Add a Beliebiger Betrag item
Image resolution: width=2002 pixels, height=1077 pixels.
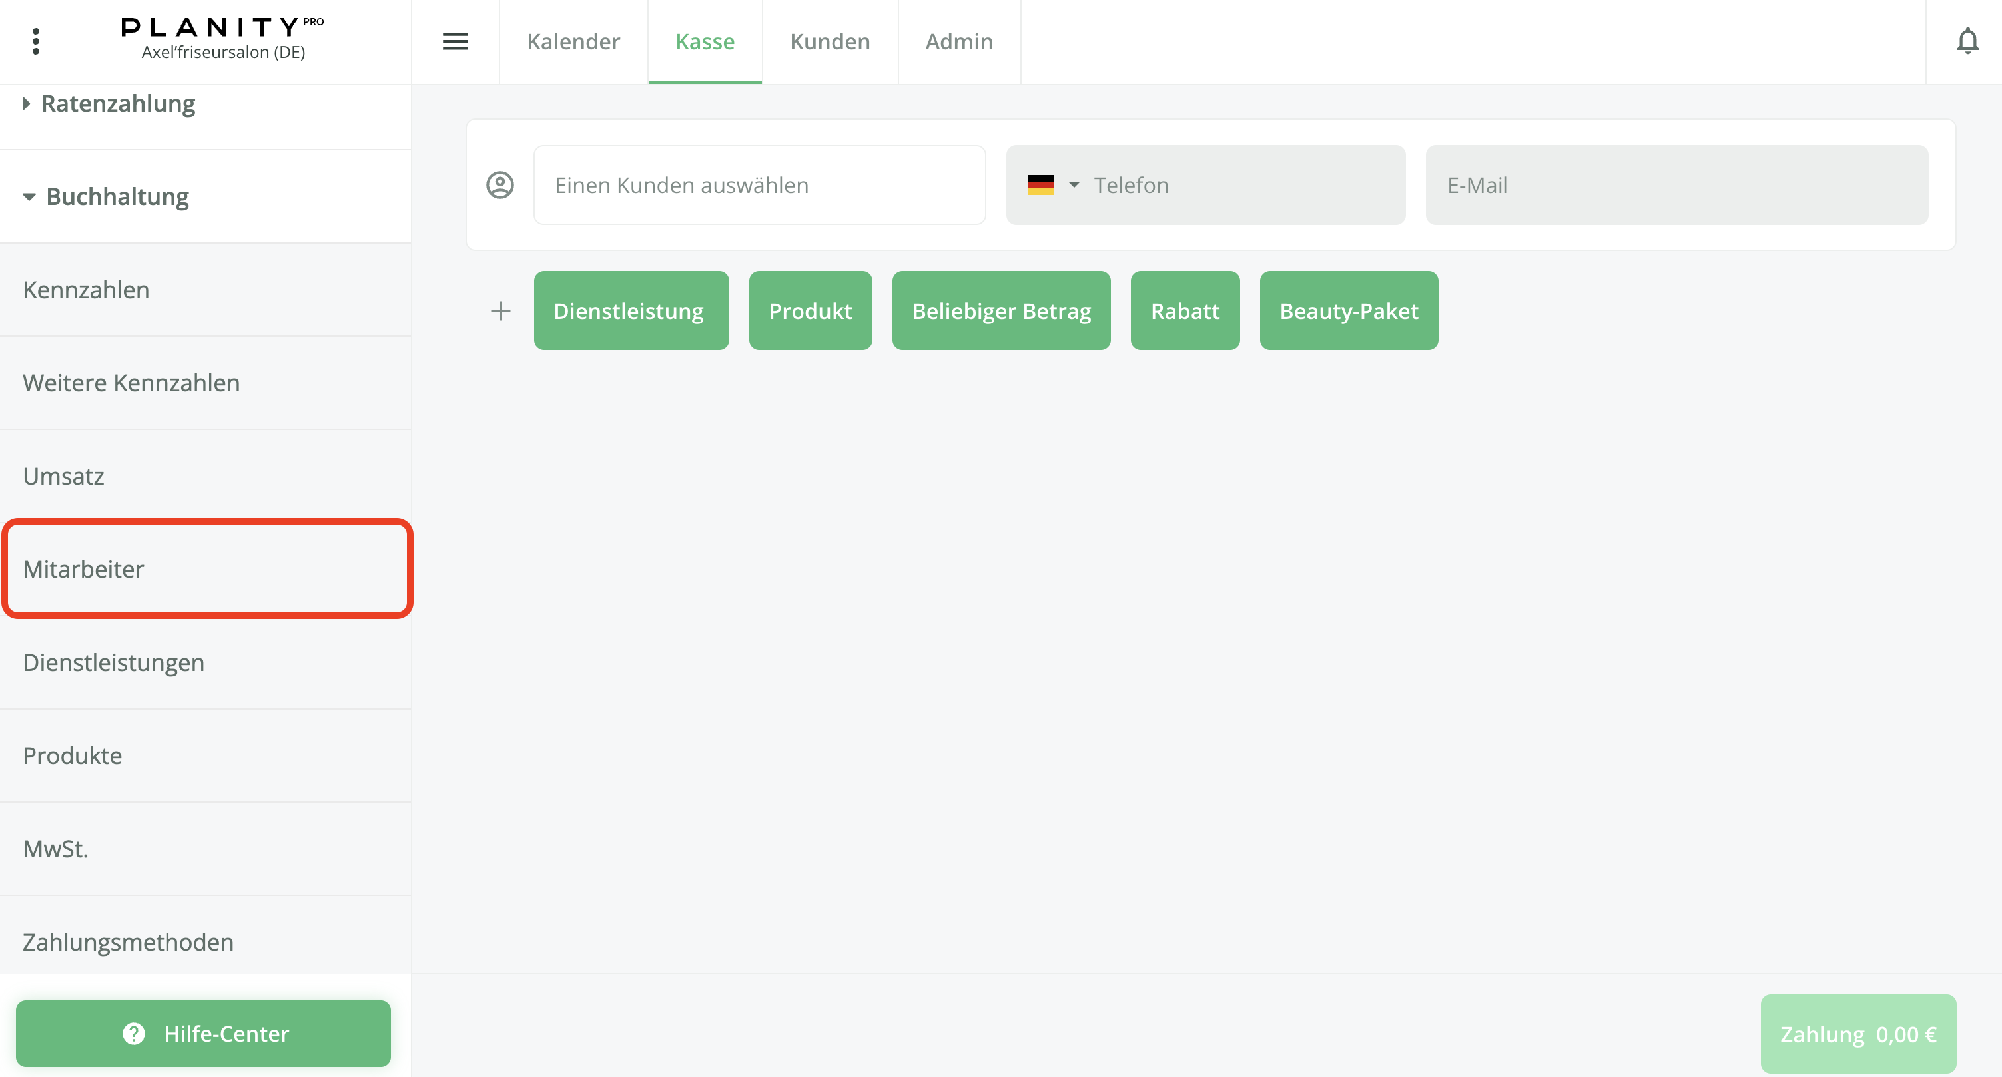pos(1000,311)
